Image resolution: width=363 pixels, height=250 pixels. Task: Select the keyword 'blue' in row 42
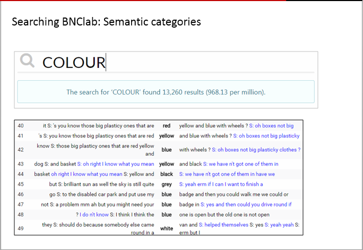click(x=167, y=150)
